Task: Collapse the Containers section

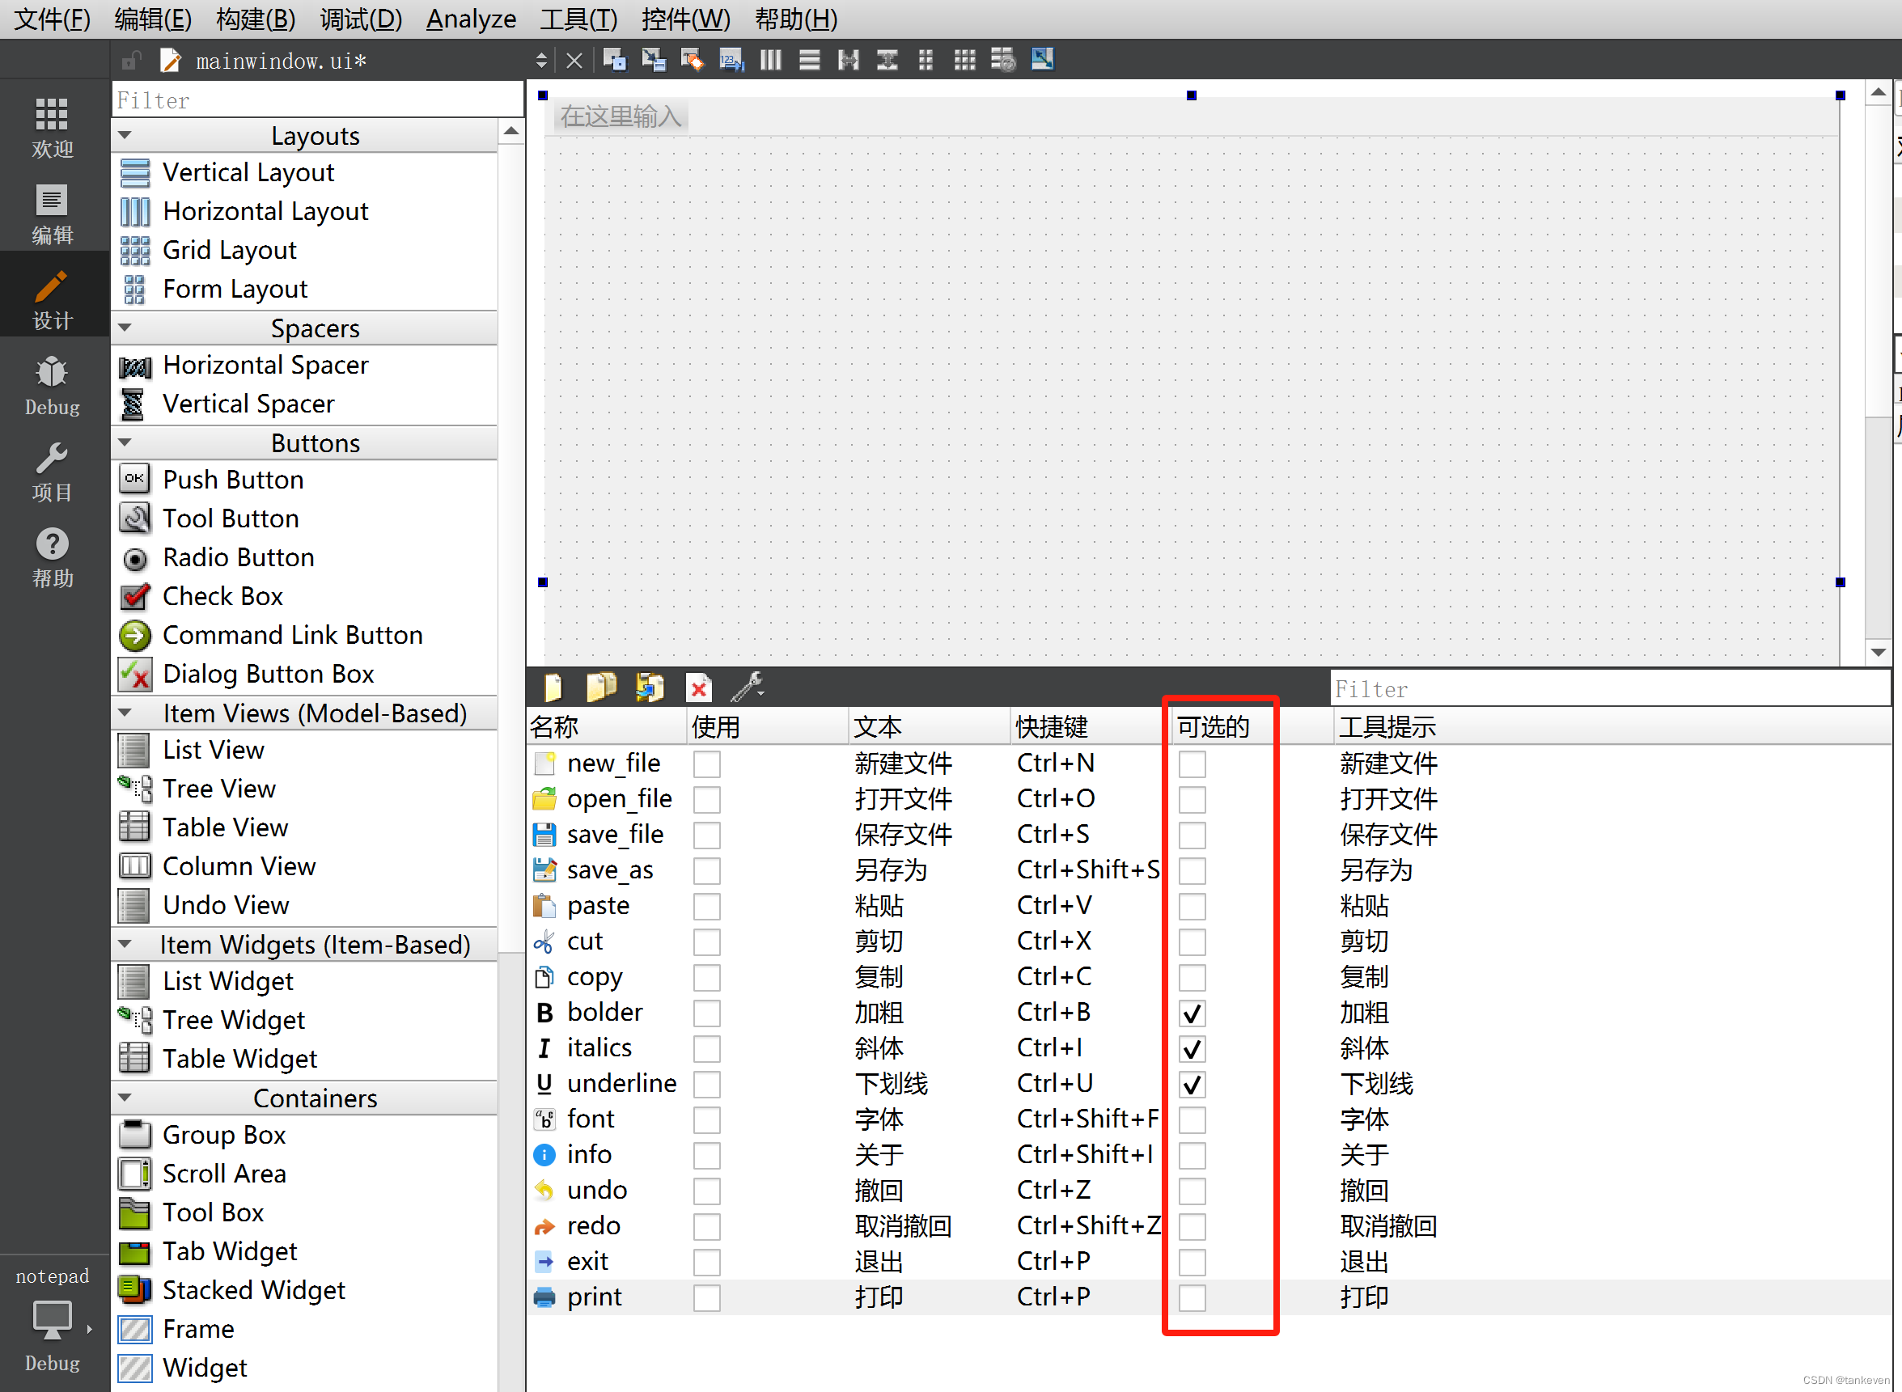Action: click(125, 1097)
